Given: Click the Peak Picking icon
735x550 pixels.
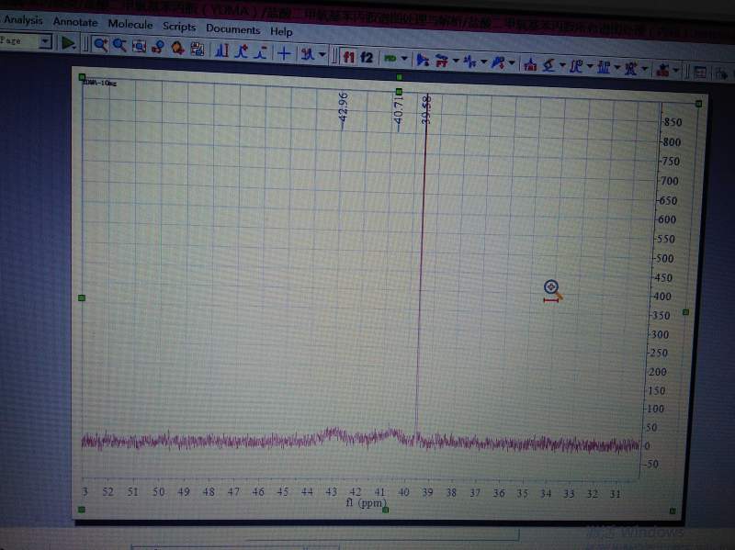Looking at the screenshot, I should (x=548, y=65).
